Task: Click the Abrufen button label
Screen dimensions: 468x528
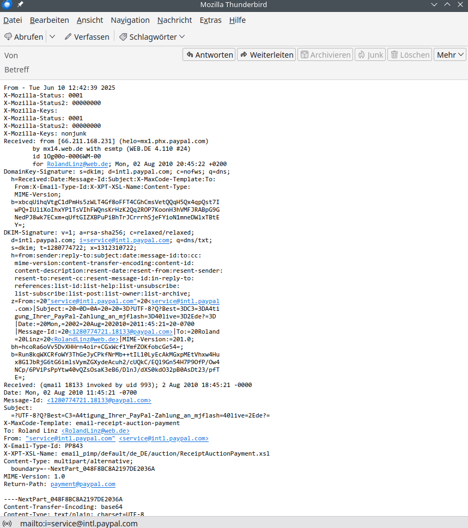Action: (x=29, y=36)
